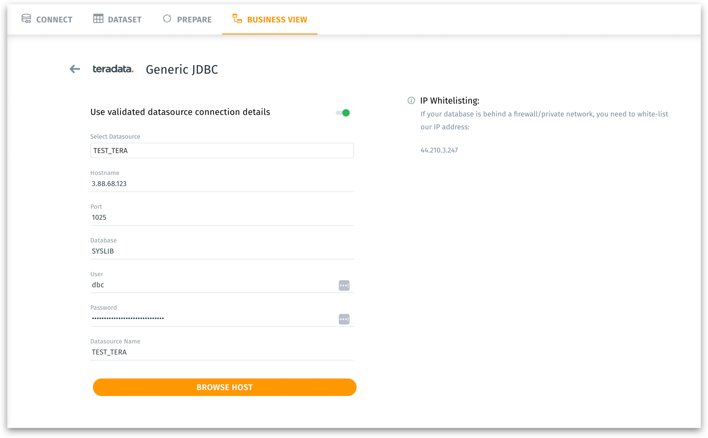
Task: Click the Dataset grid icon
Action: [x=98, y=19]
